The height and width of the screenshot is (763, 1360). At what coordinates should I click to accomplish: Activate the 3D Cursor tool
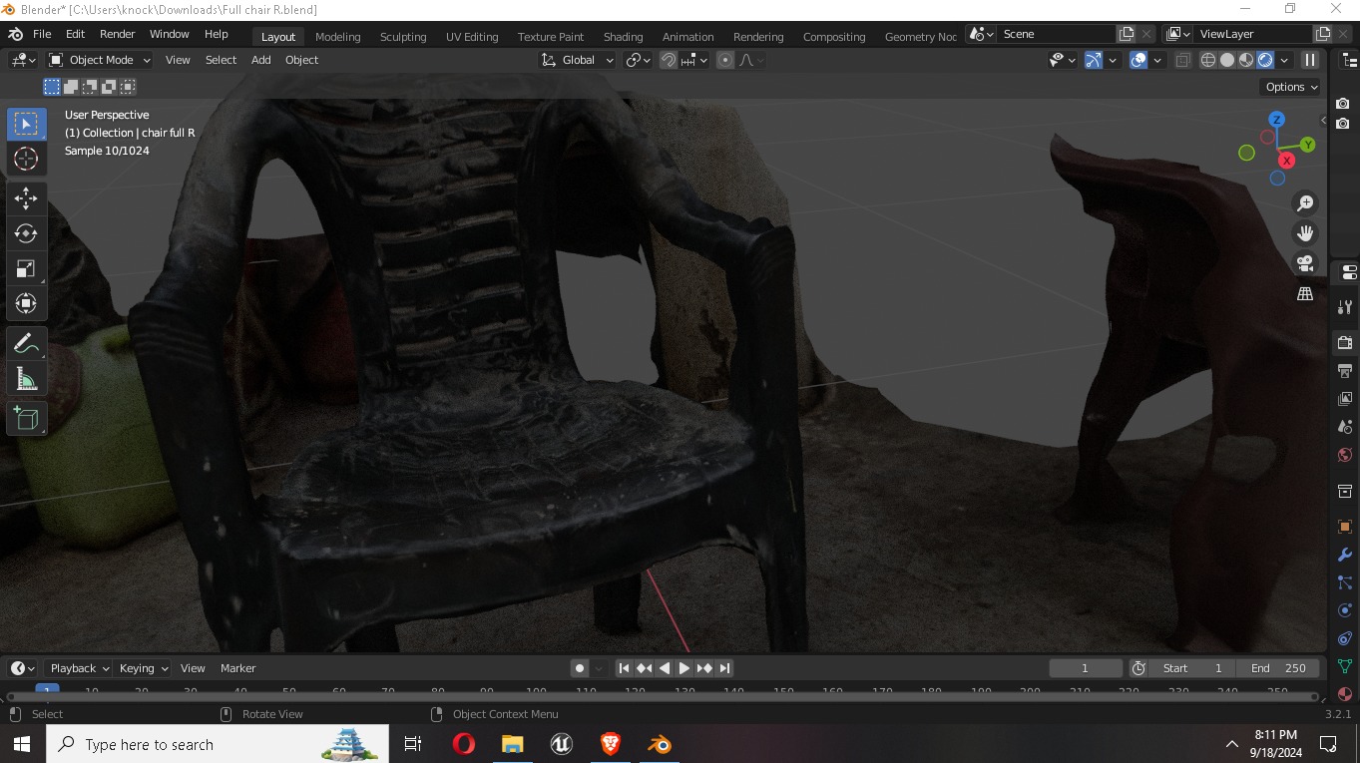pyautogui.click(x=26, y=159)
